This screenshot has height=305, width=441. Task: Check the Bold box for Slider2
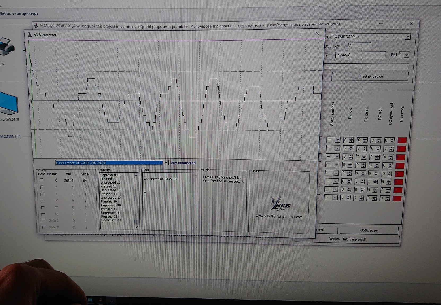click(44, 227)
